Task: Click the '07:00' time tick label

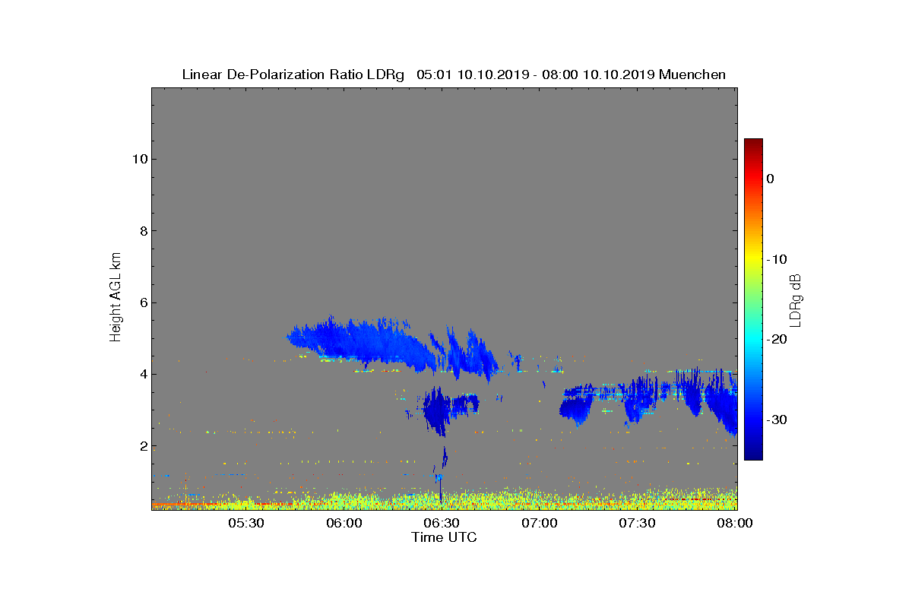Action: coord(540,523)
